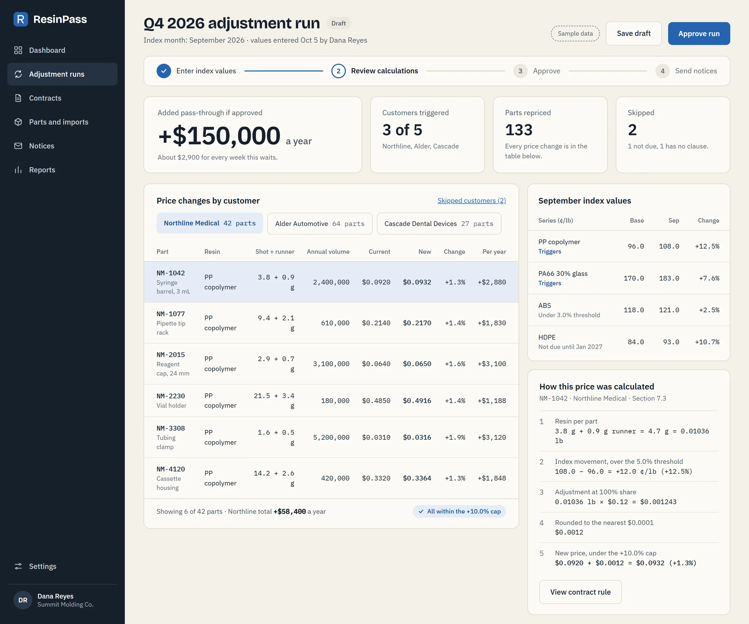Click the Customers triggered 3 of 5 card
This screenshot has height=624, width=749.
(x=427, y=135)
